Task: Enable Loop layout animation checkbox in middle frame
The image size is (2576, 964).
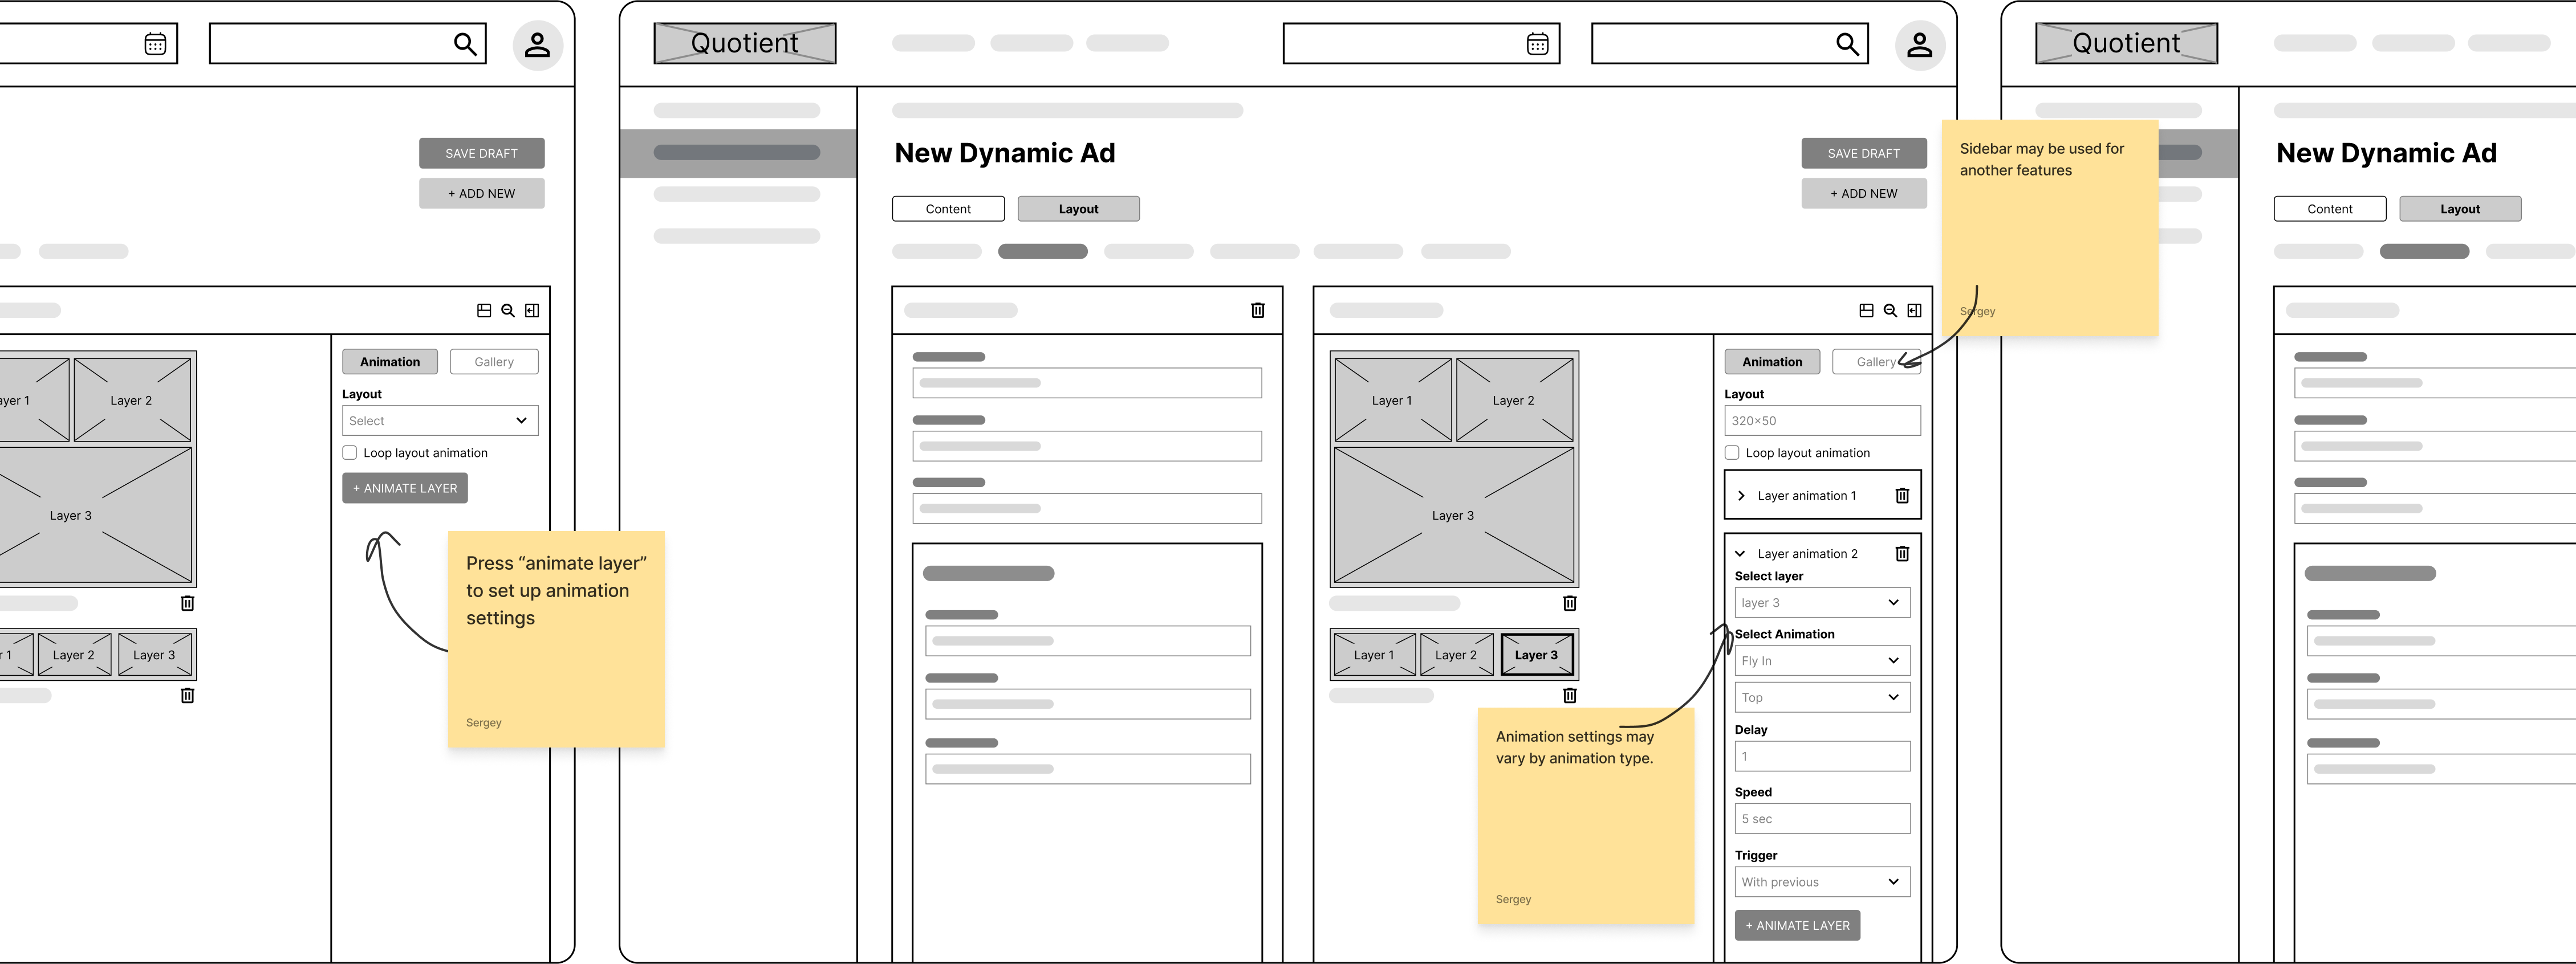Action: tap(1732, 452)
